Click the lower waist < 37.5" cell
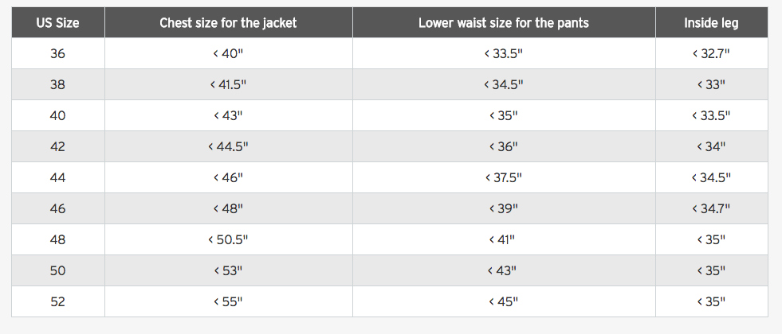 coord(504,177)
